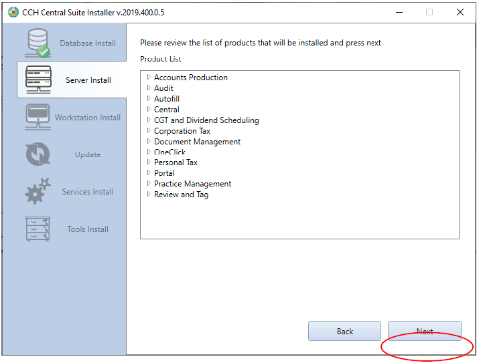Switch to the Workstation Install step
Screen dimensions: 483x363
coord(88,118)
